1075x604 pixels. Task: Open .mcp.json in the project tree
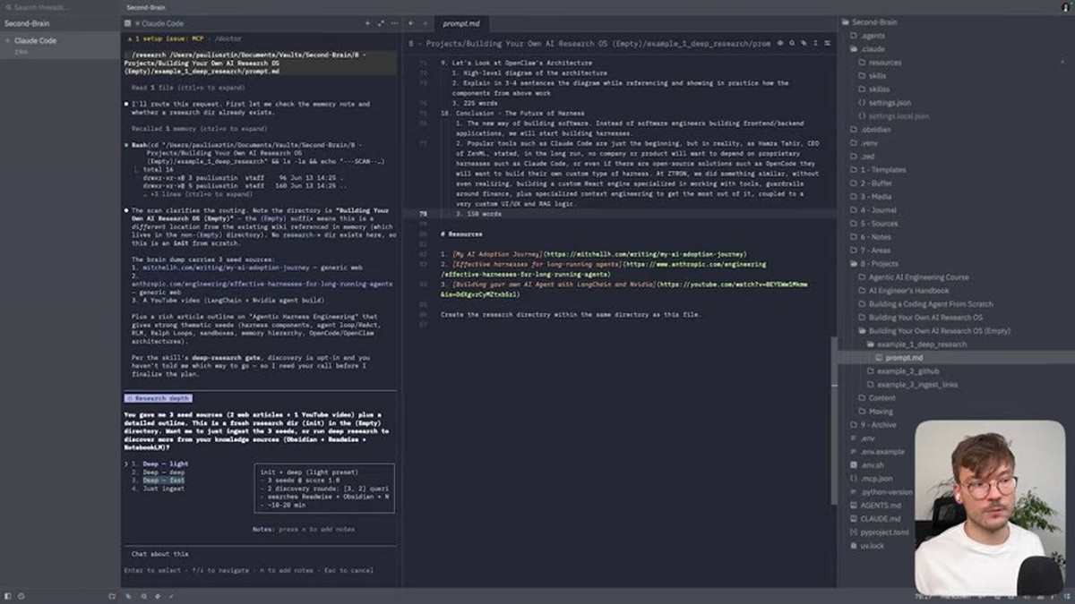tap(873, 478)
